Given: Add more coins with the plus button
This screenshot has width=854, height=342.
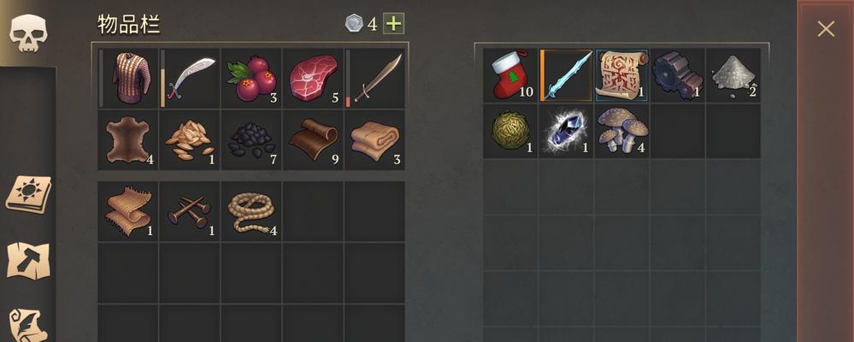Looking at the screenshot, I should (393, 23).
